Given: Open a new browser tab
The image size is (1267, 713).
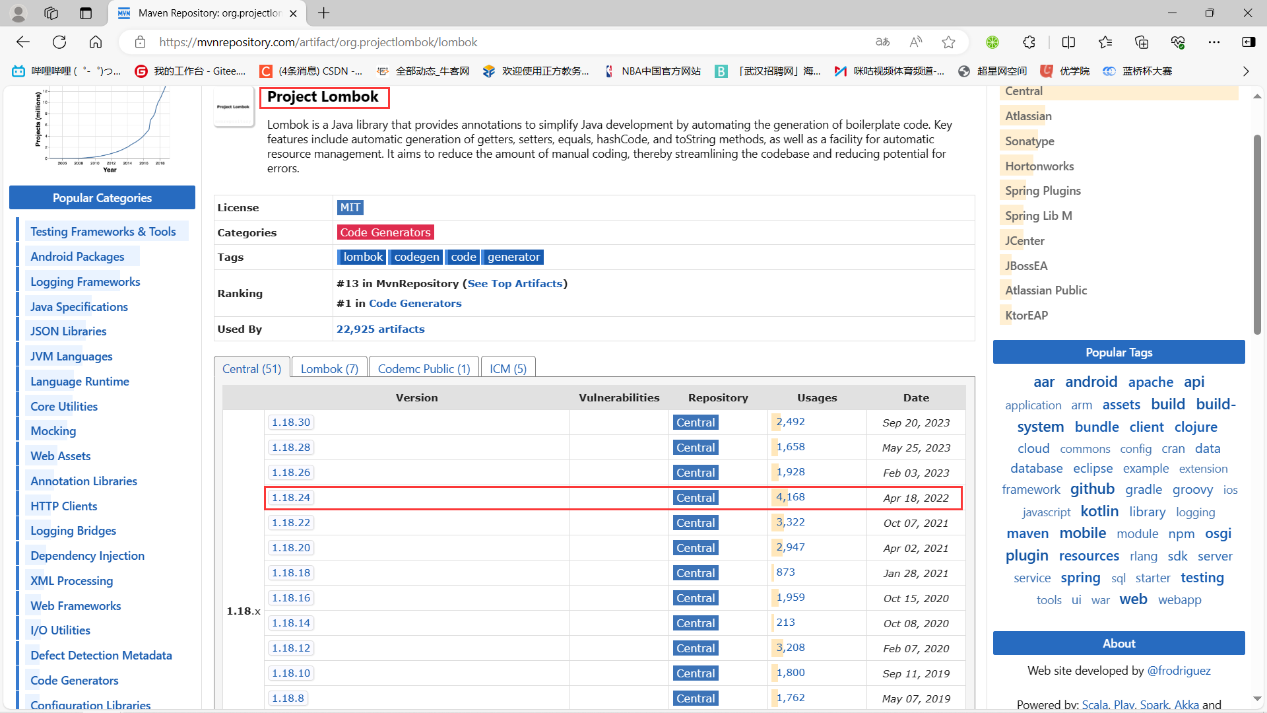Looking at the screenshot, I should [x=324, y=13].
